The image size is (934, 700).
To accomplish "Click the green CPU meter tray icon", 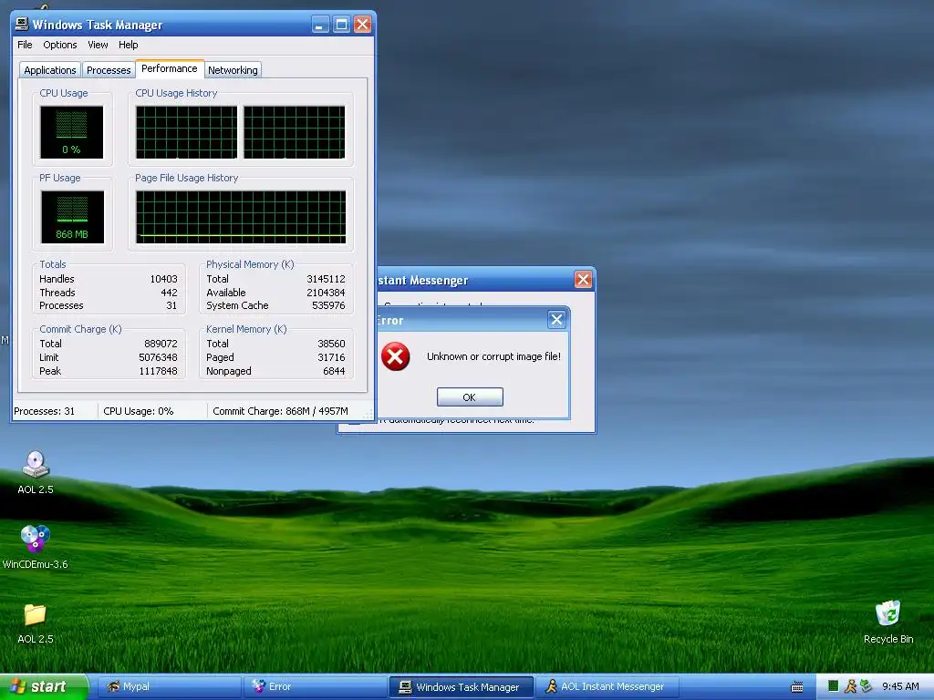I will coord(834,686).
